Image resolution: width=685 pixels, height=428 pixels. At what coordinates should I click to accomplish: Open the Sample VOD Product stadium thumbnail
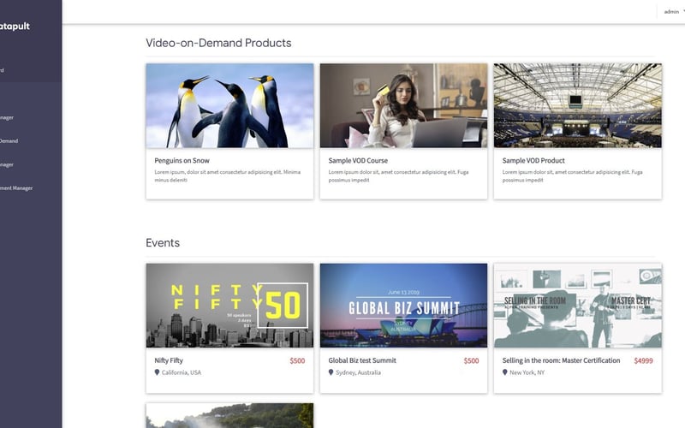[x=577, y=105]
